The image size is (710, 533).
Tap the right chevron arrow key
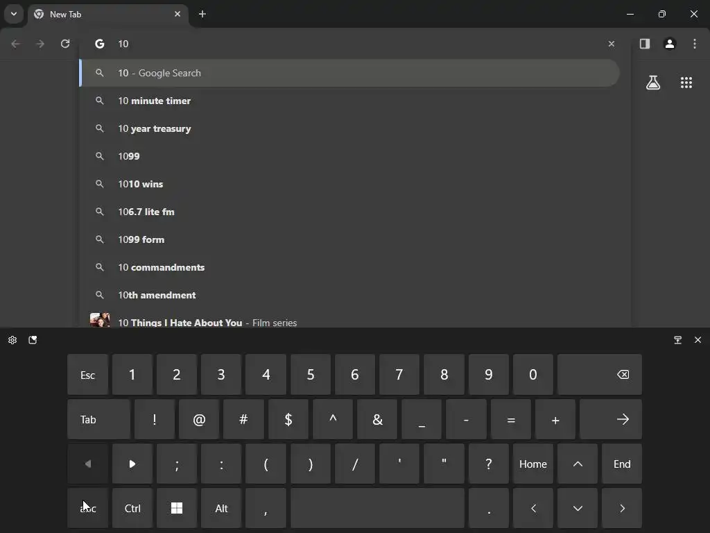point(622,508)
